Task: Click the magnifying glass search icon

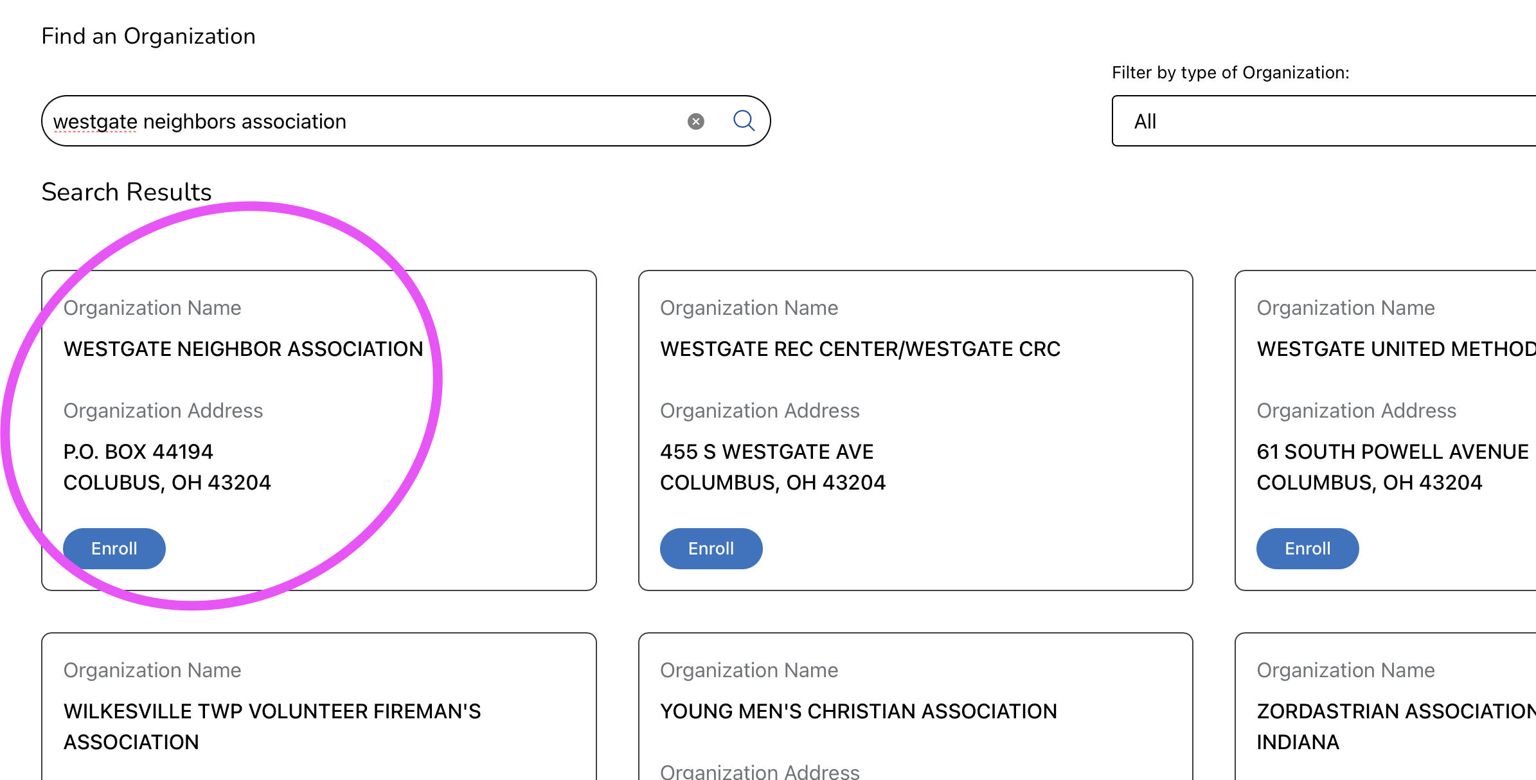Action: 744,121
